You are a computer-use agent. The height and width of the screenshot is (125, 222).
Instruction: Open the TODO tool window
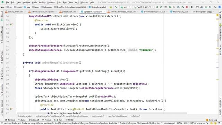coord(69,120)
